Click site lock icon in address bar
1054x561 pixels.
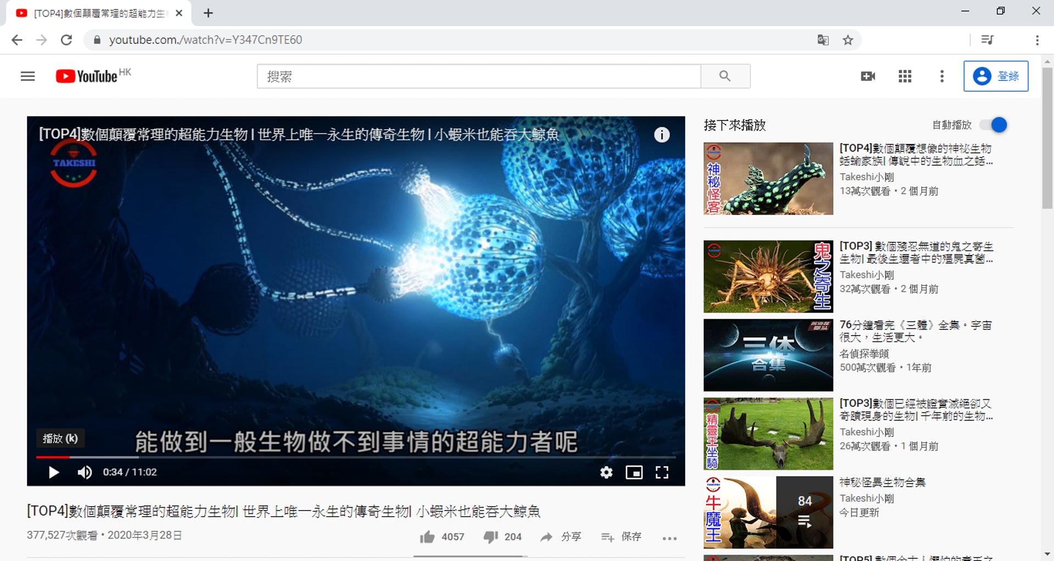point(97,40)
